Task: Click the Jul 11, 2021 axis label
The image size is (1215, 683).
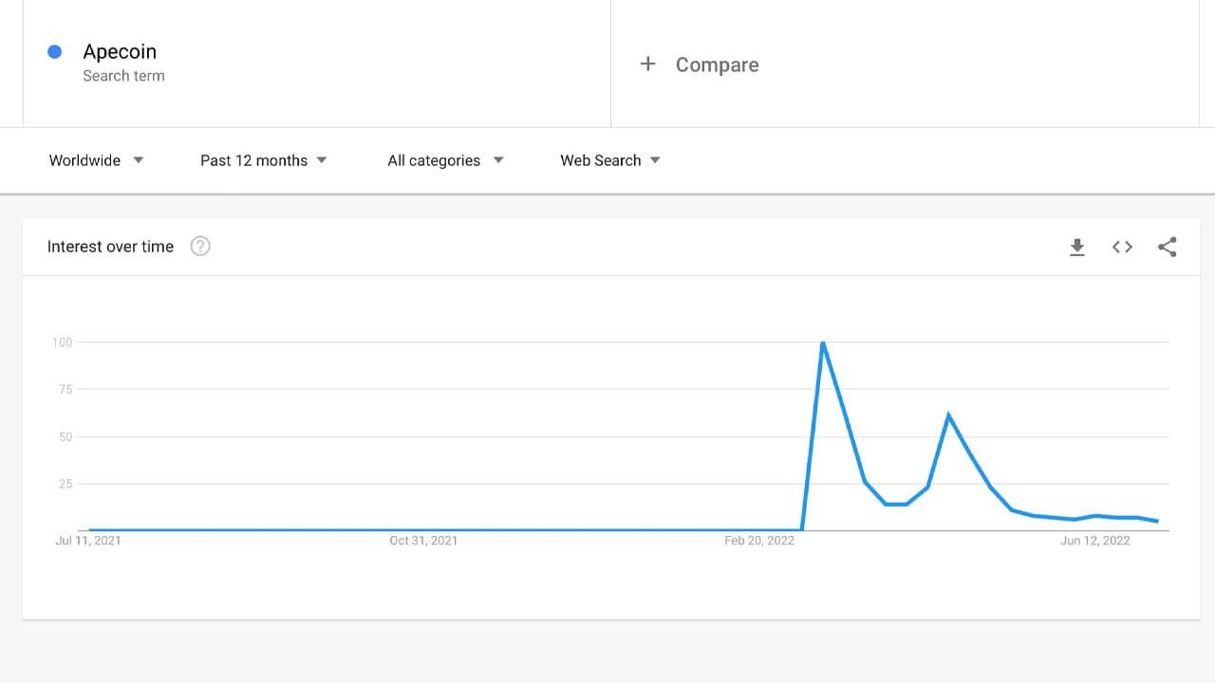Action: pos(88,541)
